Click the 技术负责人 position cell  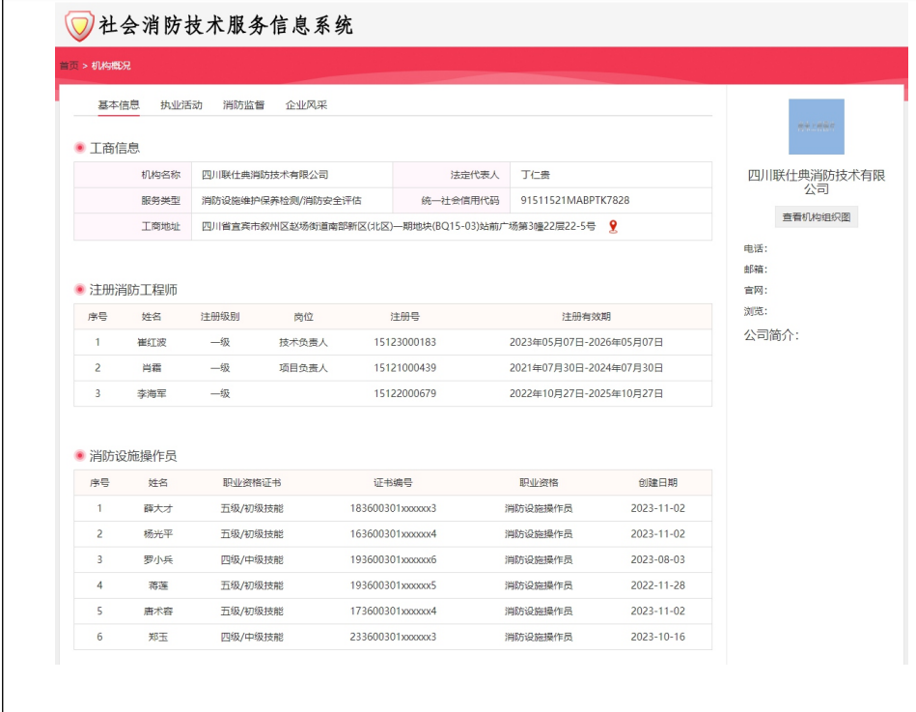coord(303,343)
